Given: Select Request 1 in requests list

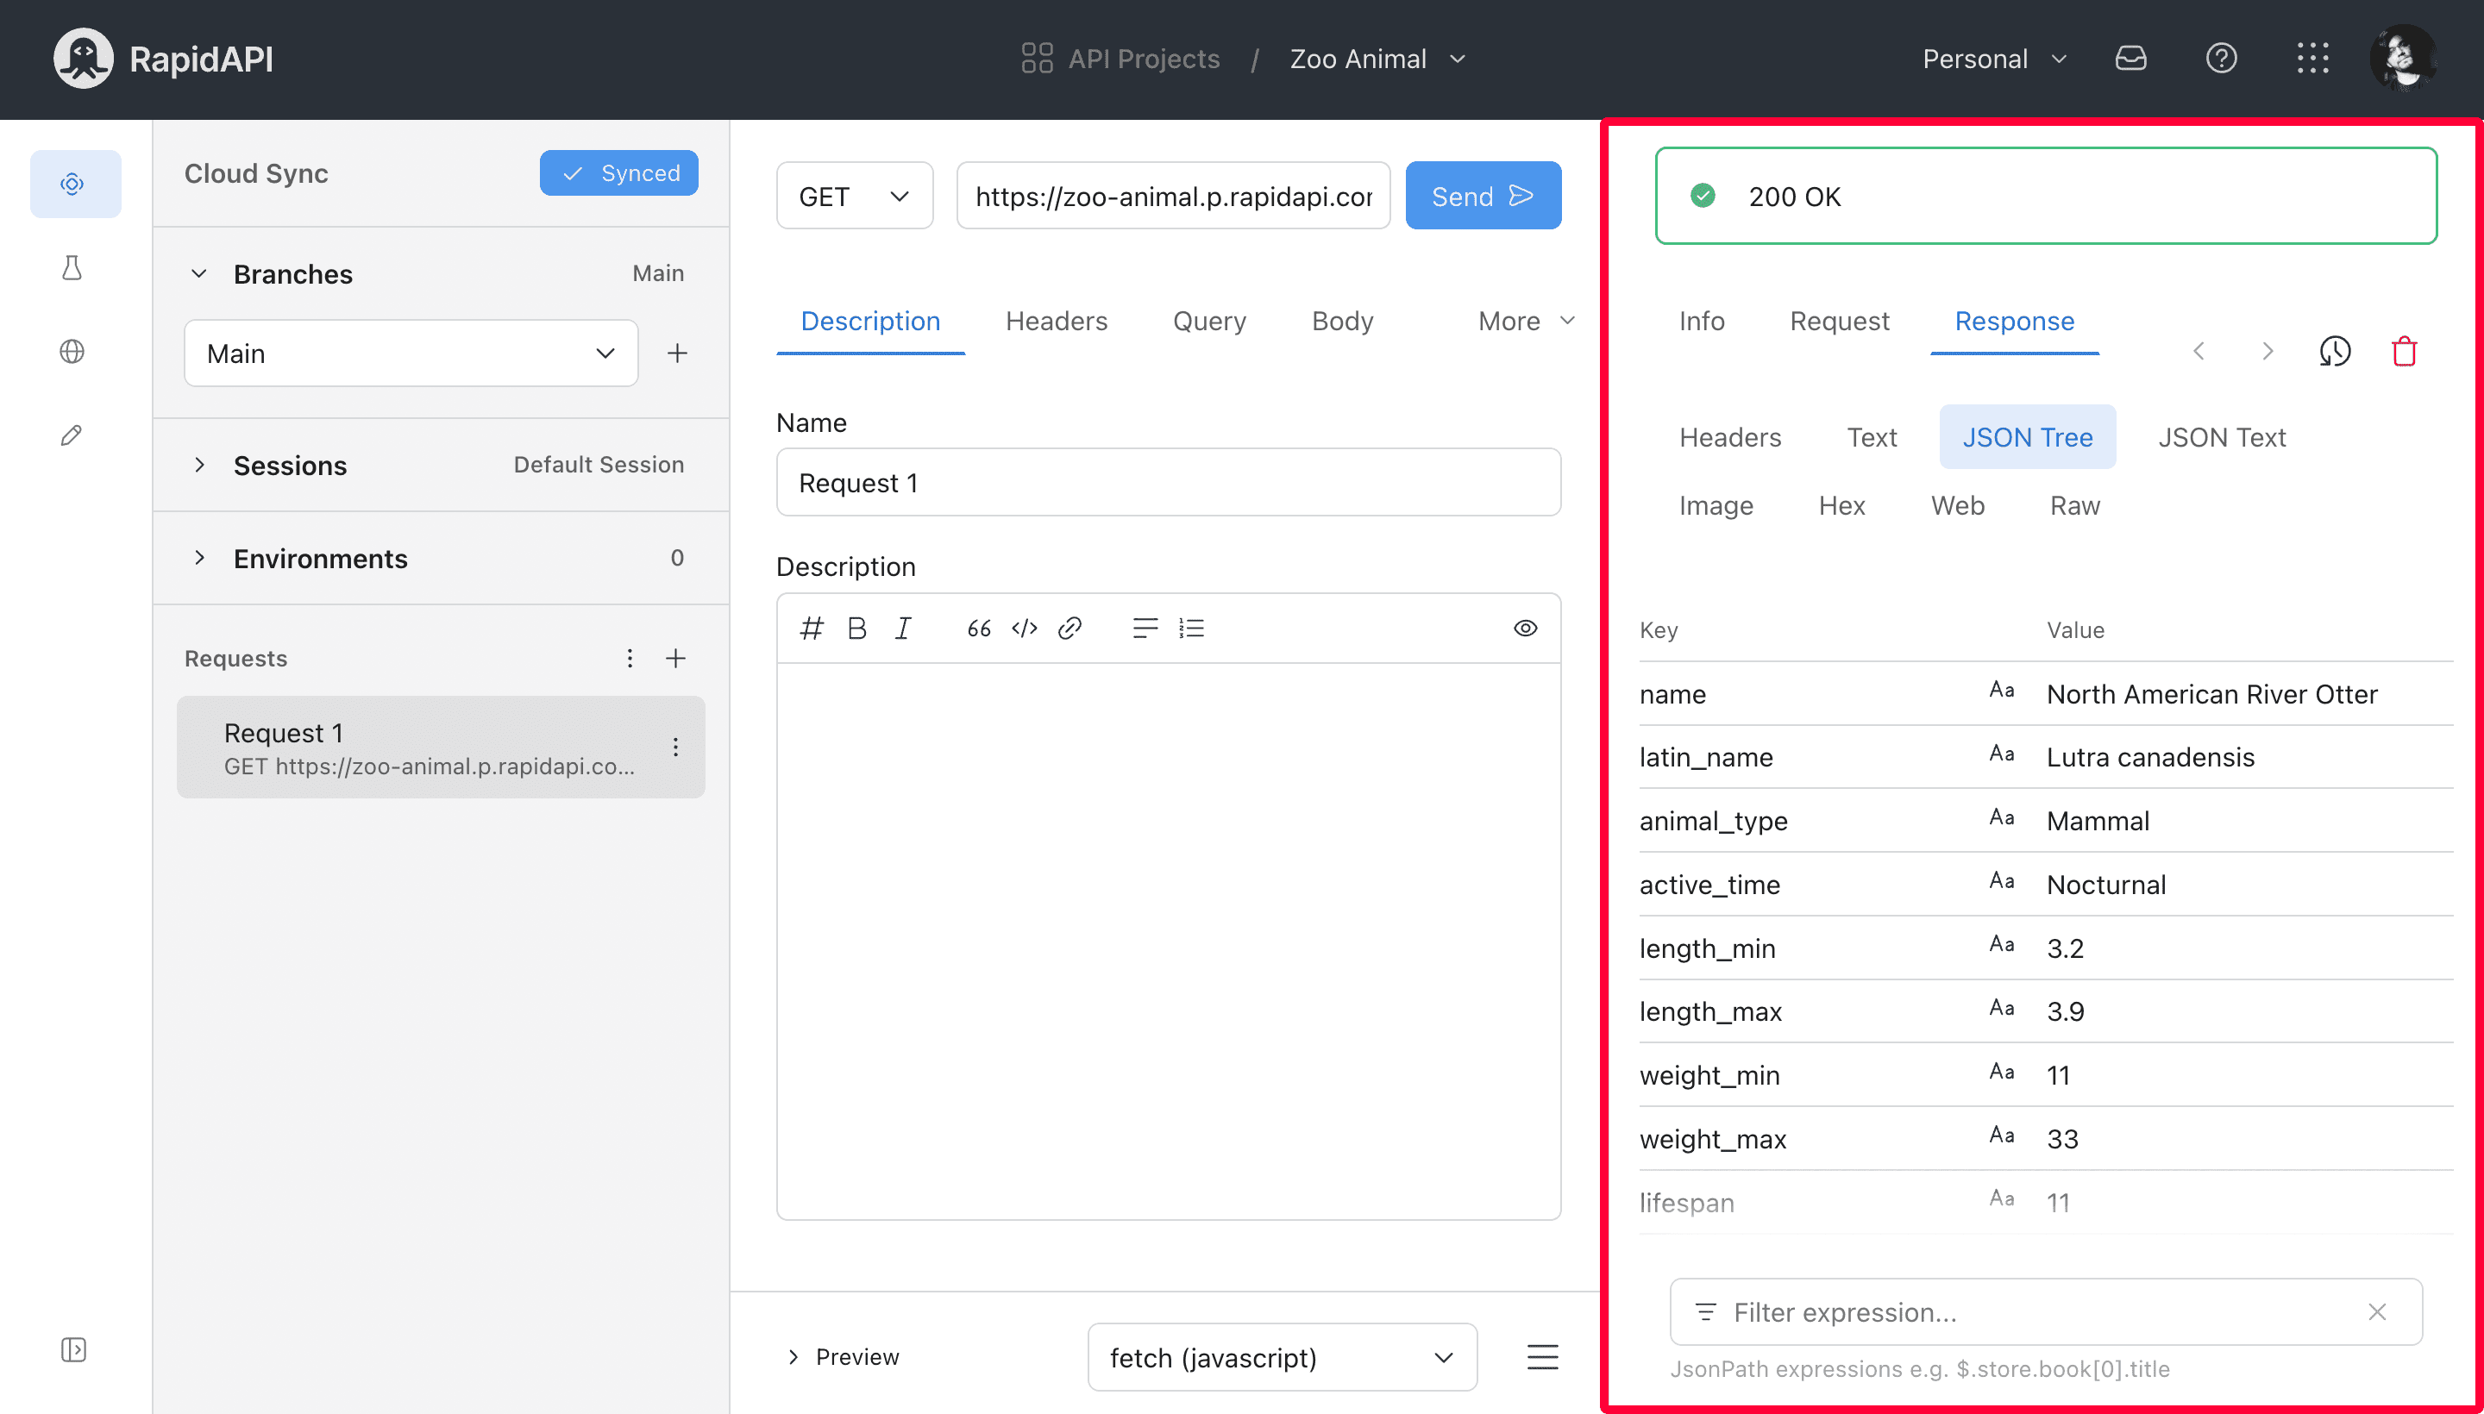Looking at the screenshot, I should click(441, 747).
